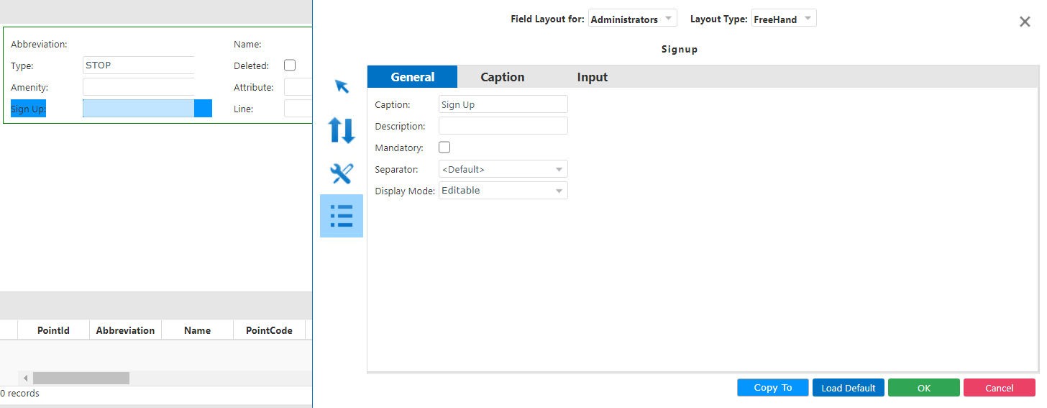Image resolution: width=1047 pixels, height=408 pixels.
Task: Click the Signup panel title
Action: coord(680,50)
